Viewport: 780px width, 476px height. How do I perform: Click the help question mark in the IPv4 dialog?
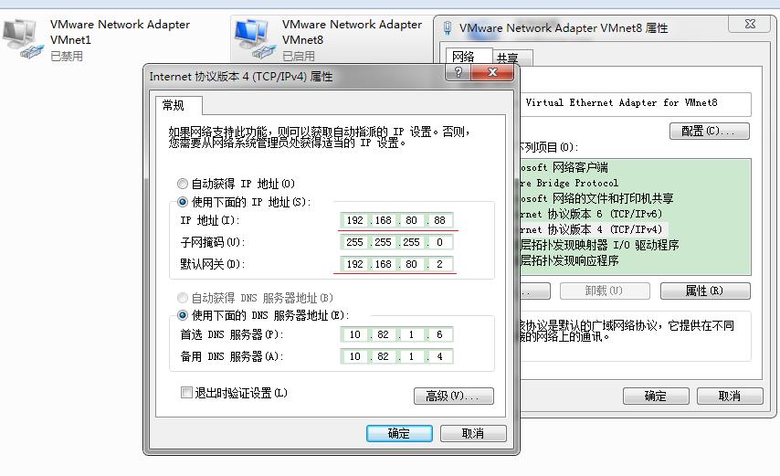point(459,72)
